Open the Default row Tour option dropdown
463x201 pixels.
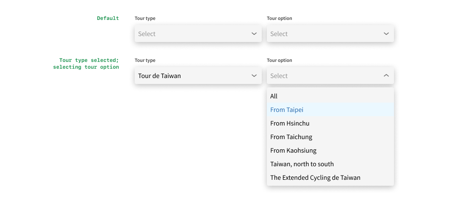click(330, 33)
